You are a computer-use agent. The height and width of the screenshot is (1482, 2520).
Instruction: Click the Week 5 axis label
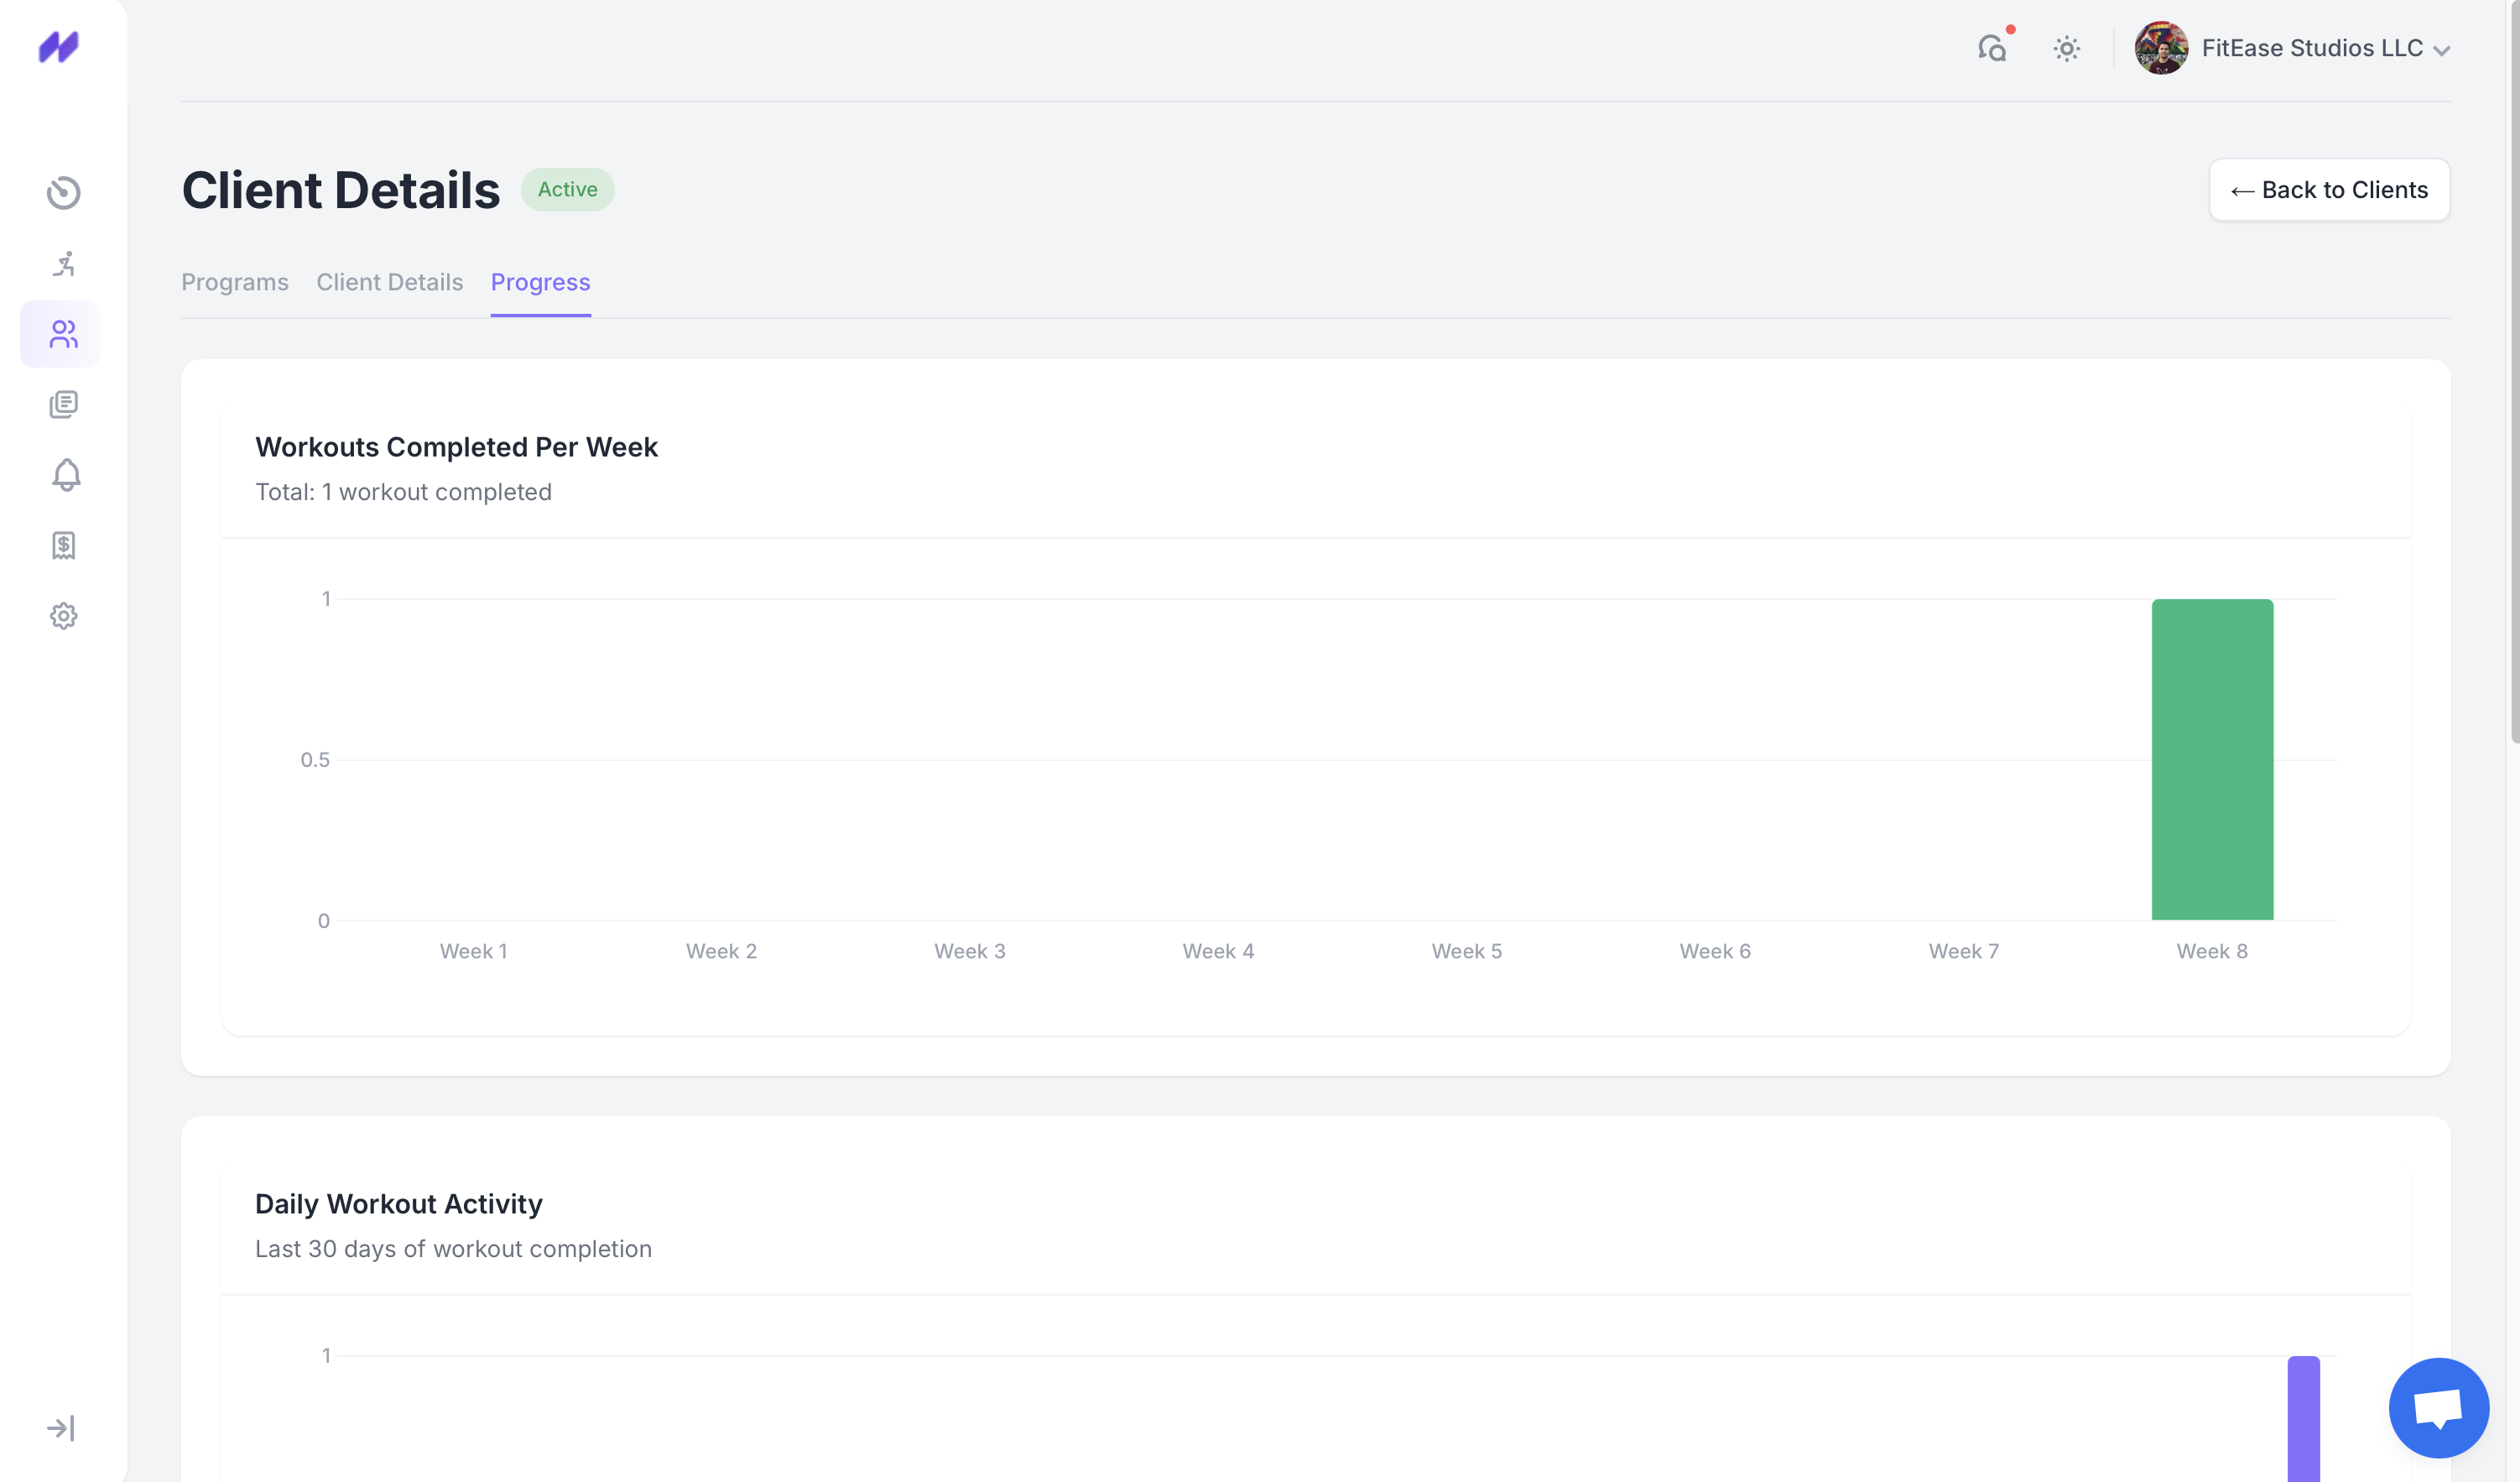[1466, 952]
